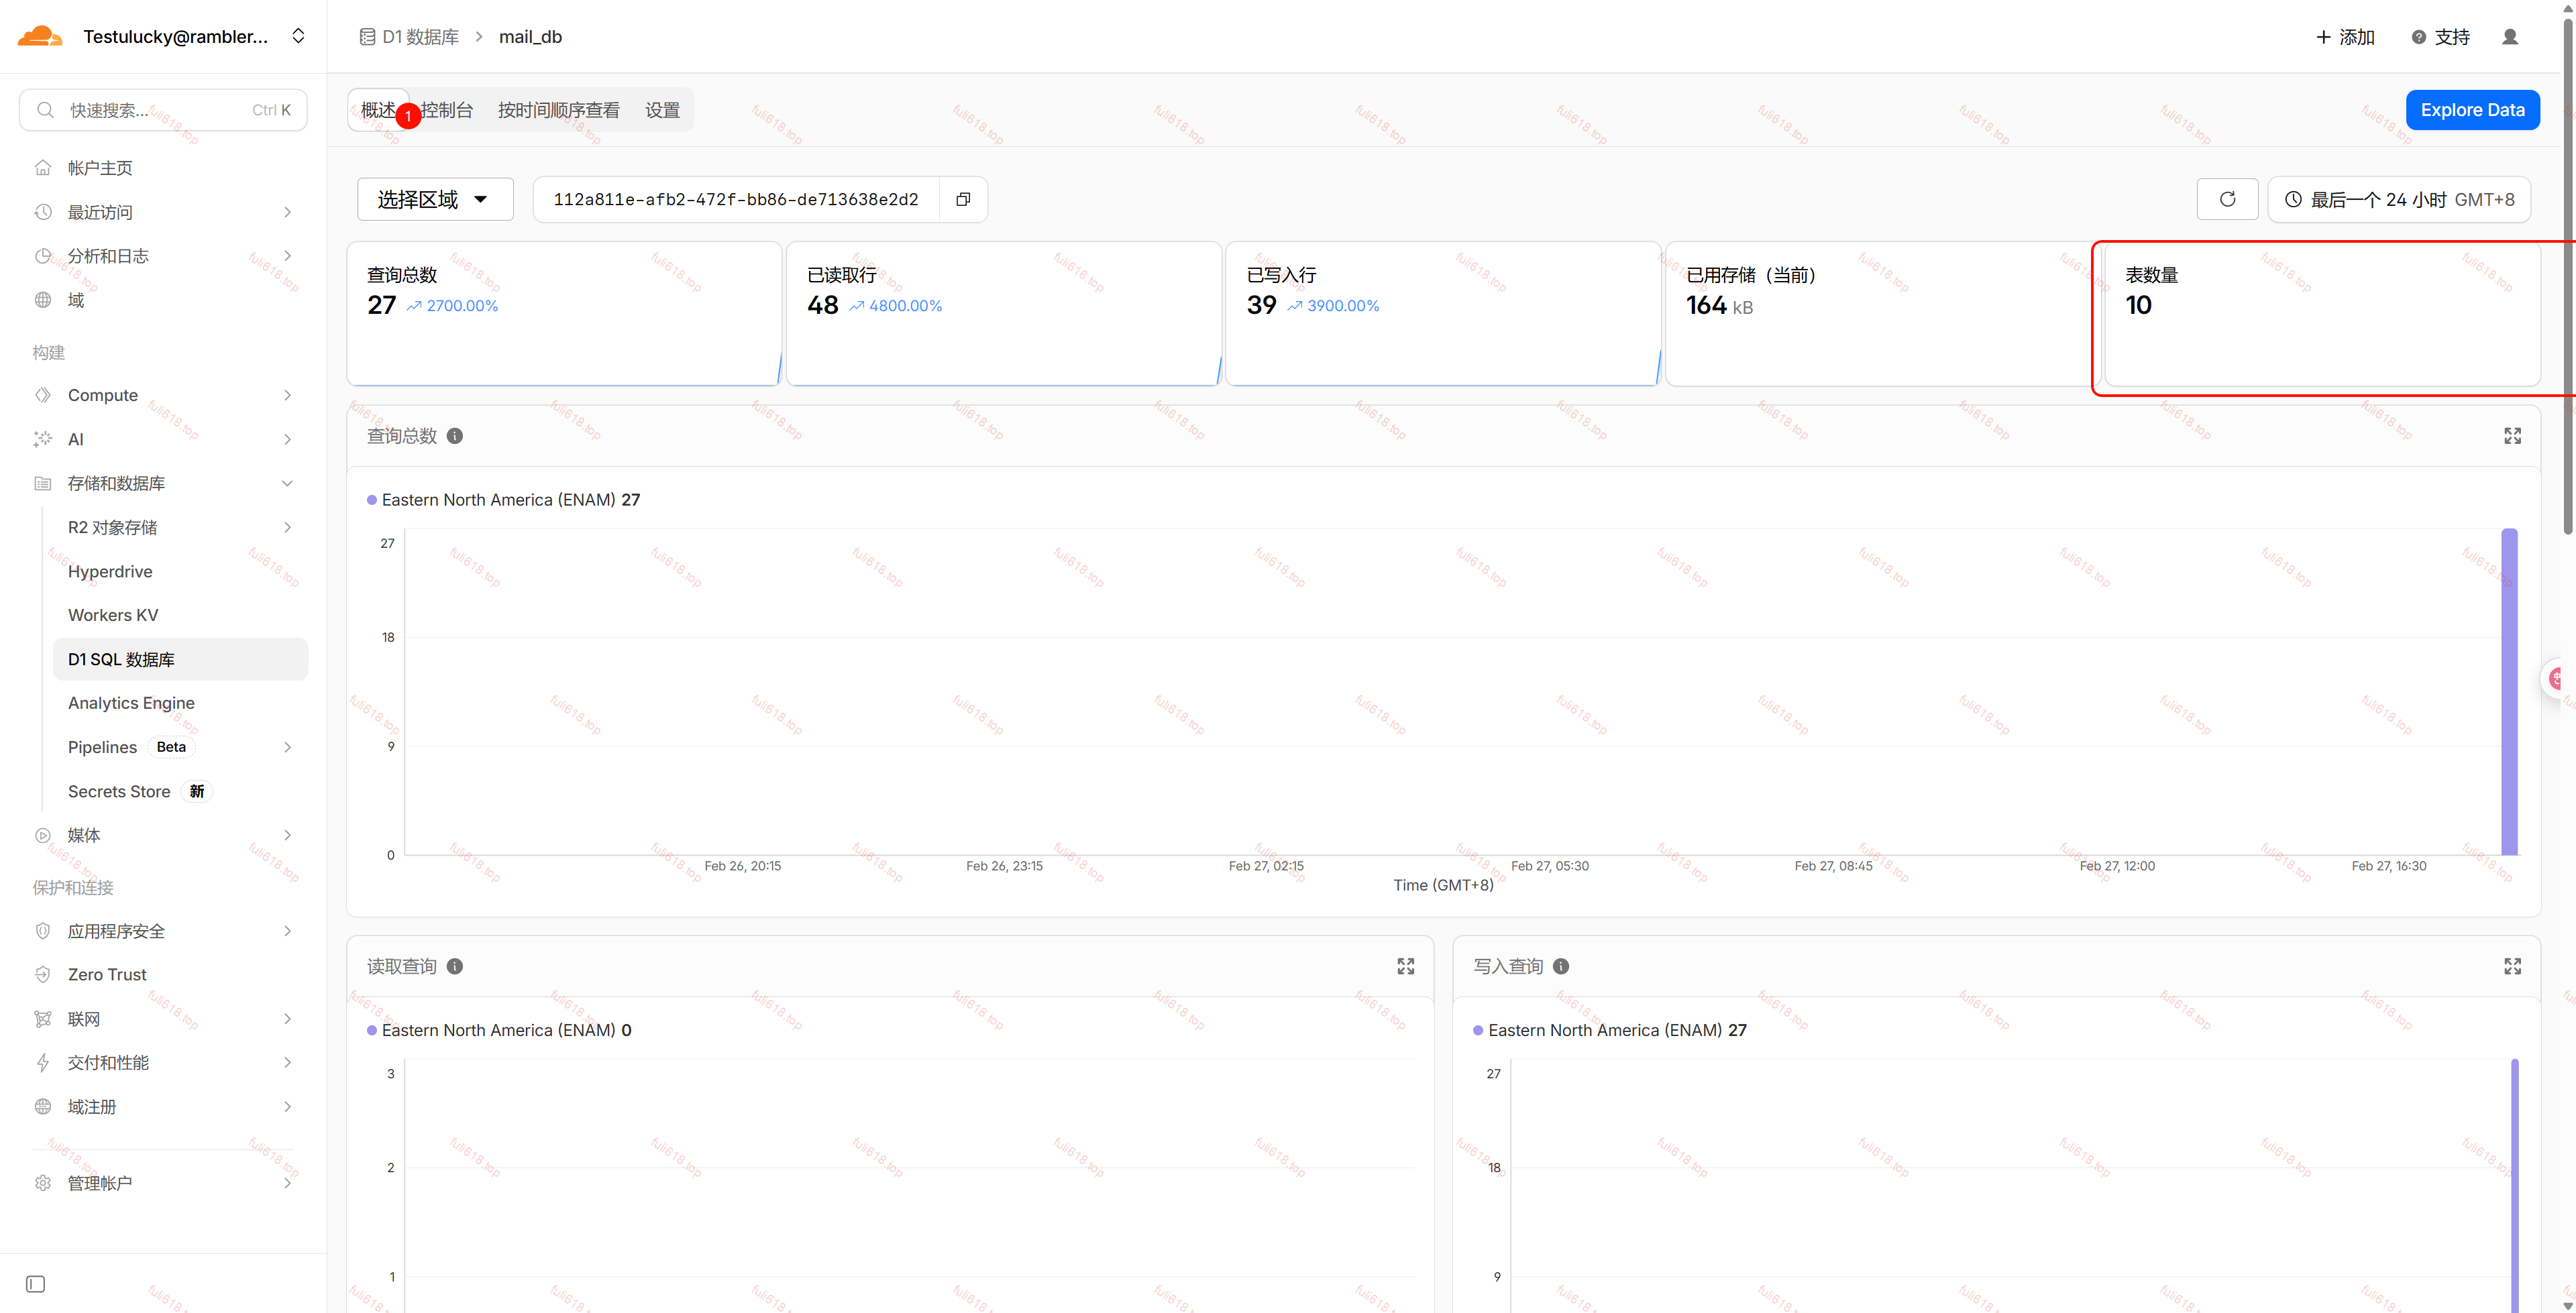The height and width of the screenshot is (1313, 2576).
Task: Open the 选择区域 region dropdown
Action: pos(435,199)
